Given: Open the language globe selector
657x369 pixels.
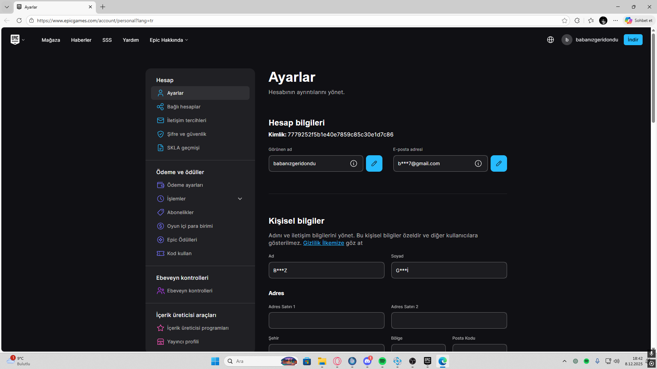Looking at the screenshot, I should point(551,40).
